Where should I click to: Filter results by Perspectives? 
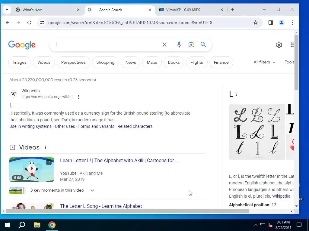(x=73, y=62)
